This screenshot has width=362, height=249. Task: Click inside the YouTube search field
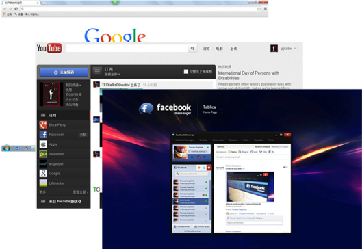(x=127, y=49)
